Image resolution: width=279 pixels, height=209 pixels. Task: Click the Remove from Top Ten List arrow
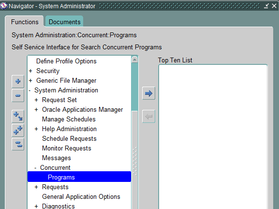pyautogui.click(x=148, y=117)
